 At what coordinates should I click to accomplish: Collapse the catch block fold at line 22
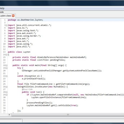(x=7, y=76)
